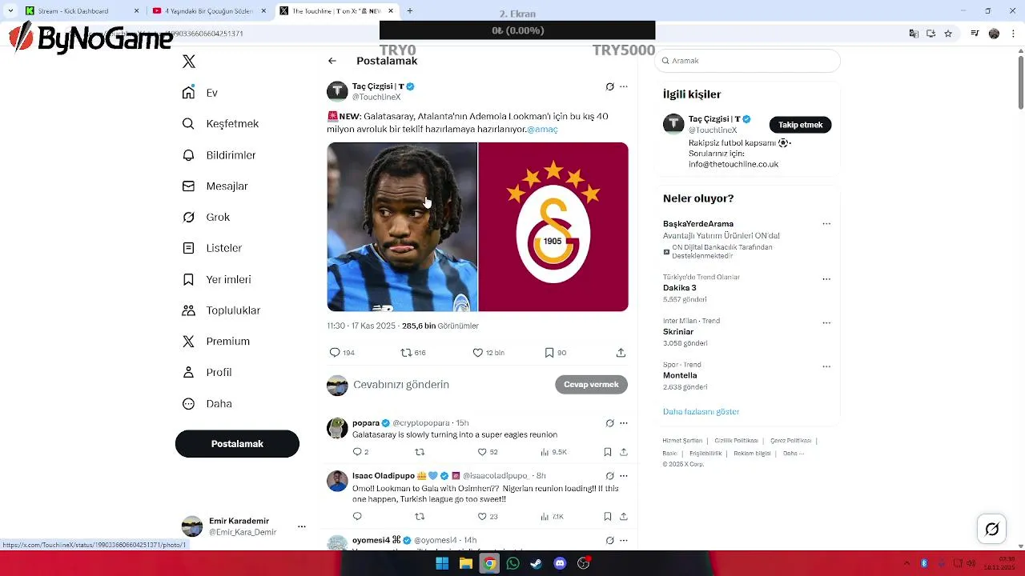Click the Daha more circle icon
The image size is (1025, 576).
click(189, 404)
